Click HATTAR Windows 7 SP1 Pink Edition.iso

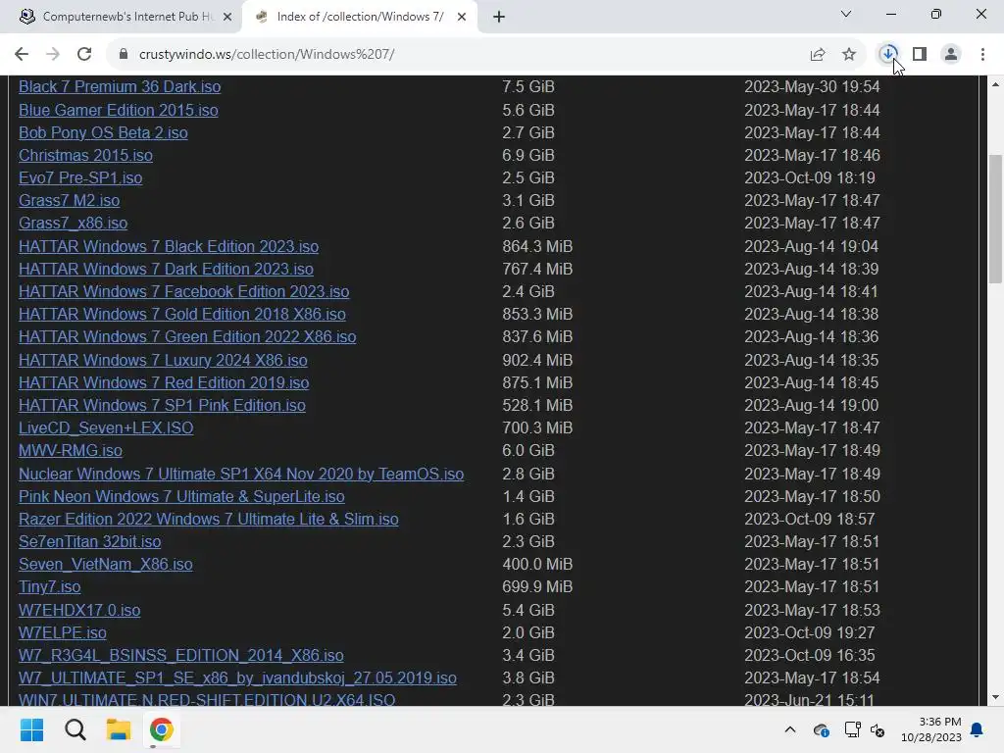(162, 405)
